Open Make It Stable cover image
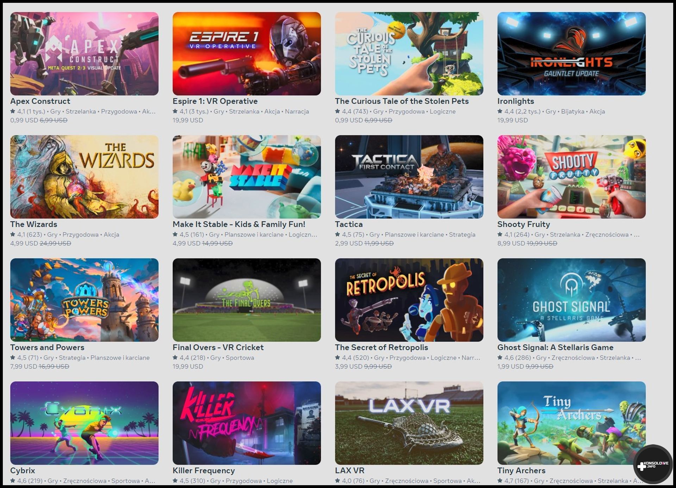Screen dimensions: 676x488 (x=246, y=177)
